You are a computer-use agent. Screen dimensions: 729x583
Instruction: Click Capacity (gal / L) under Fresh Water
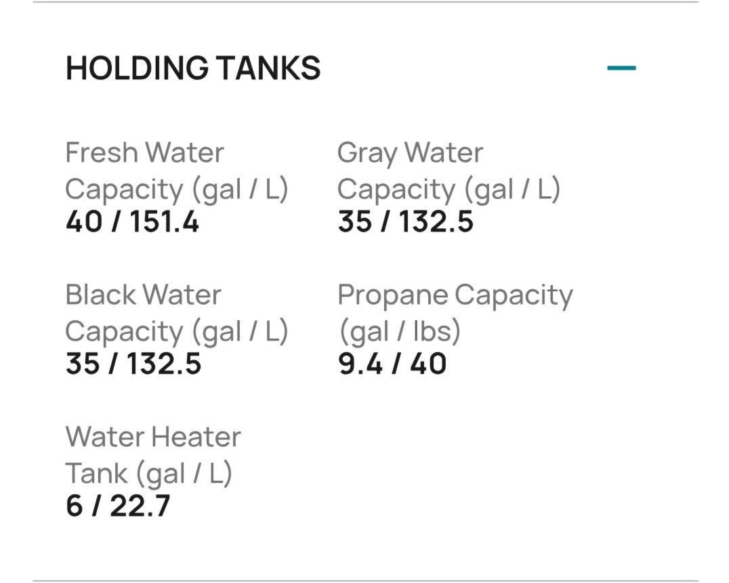coord(177,190)
